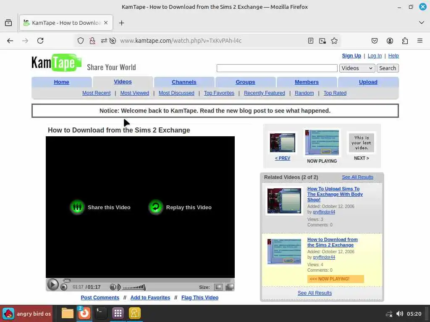Click the video progress seek bar
Image resolution: width=430 pixels, height=322 pixels.
pos(147,280)
